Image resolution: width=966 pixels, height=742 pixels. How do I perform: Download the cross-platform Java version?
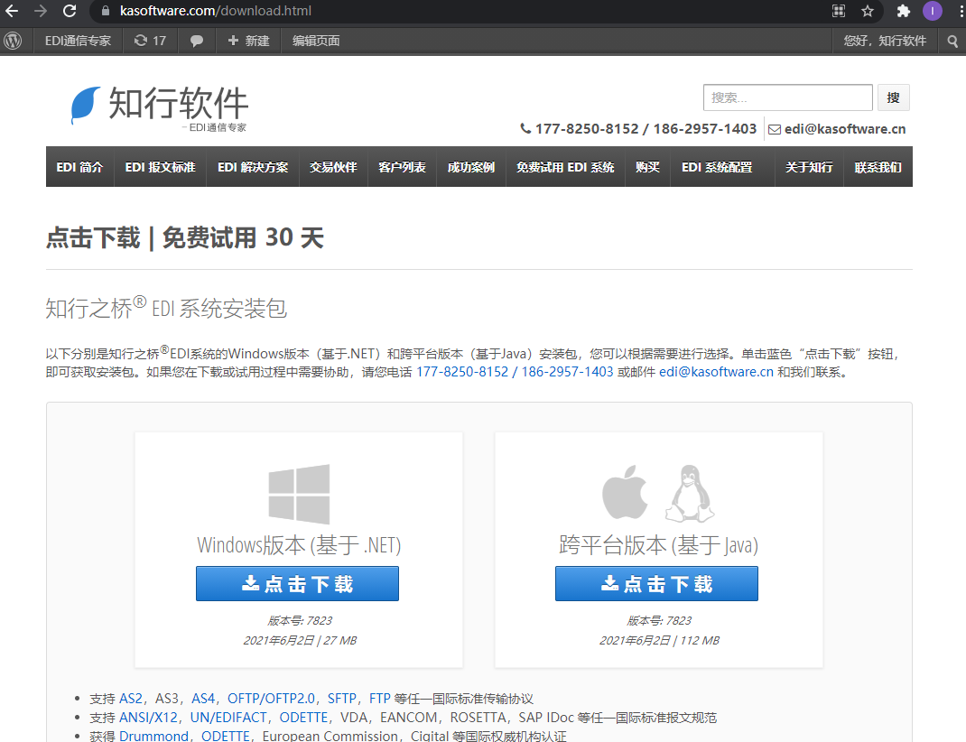point(656,584)
